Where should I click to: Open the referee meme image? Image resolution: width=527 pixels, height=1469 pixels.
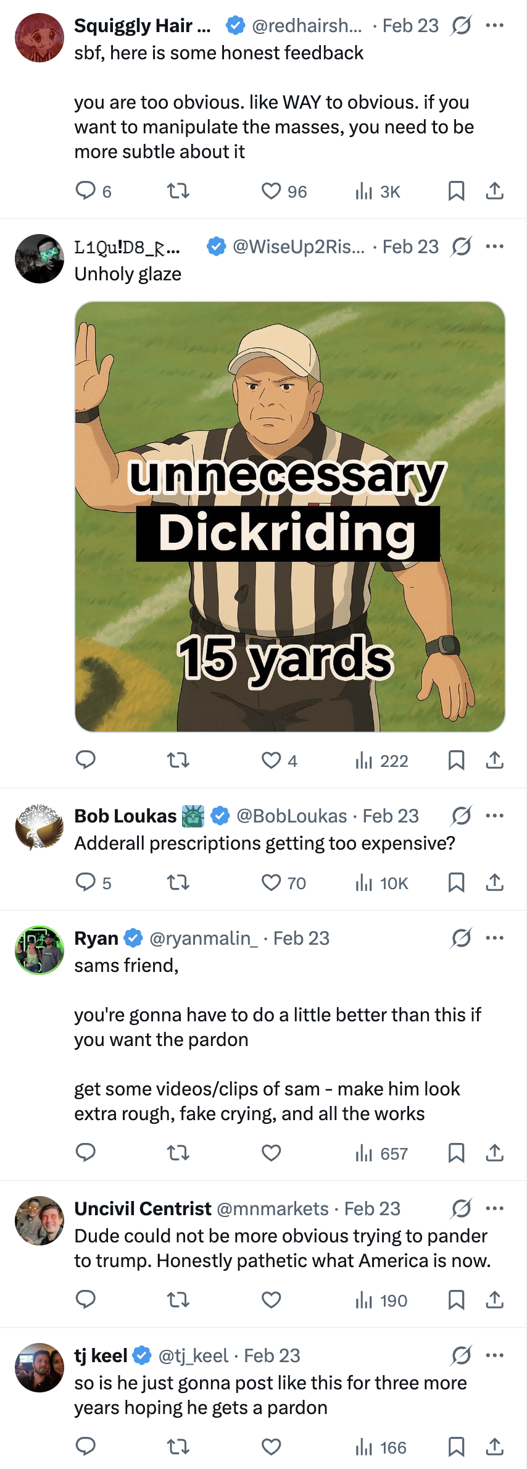(x=290, y=517)
